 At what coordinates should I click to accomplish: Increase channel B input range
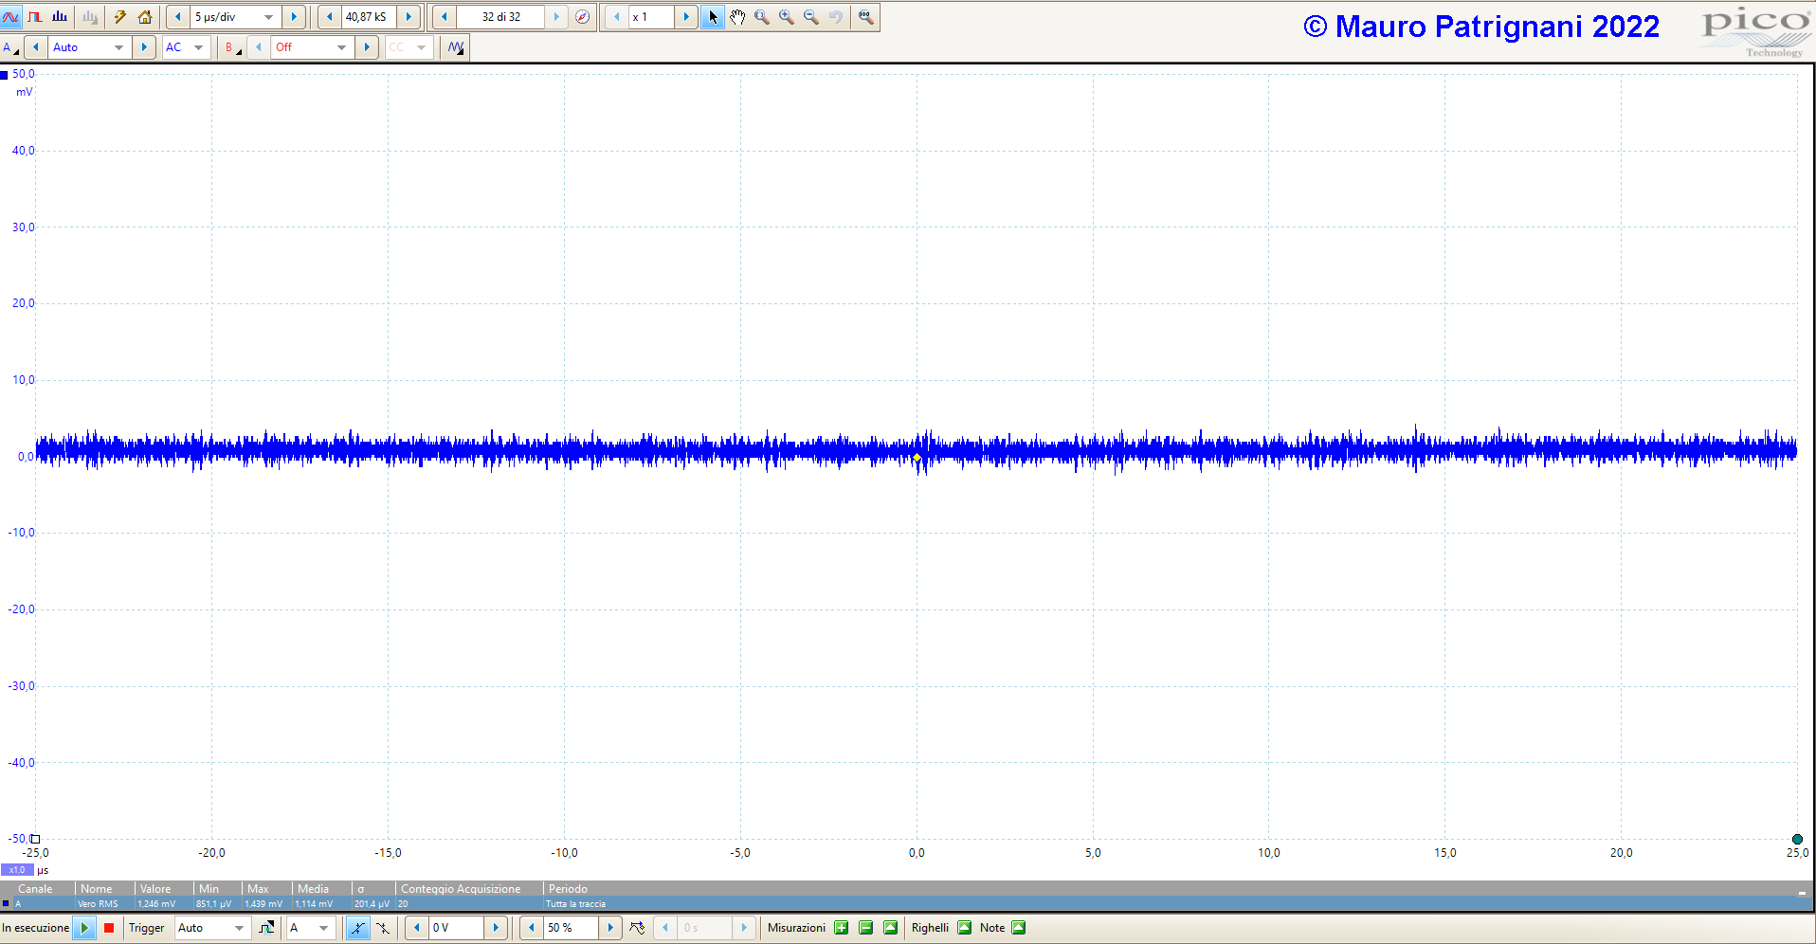click(367, 47)
